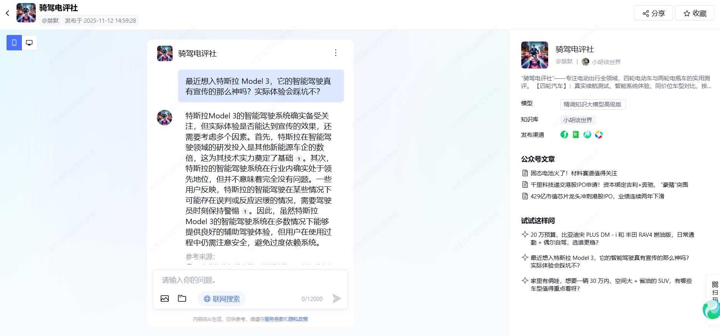
Task: Toggle the 联网搜索 web search option
Action: point(222,299)
